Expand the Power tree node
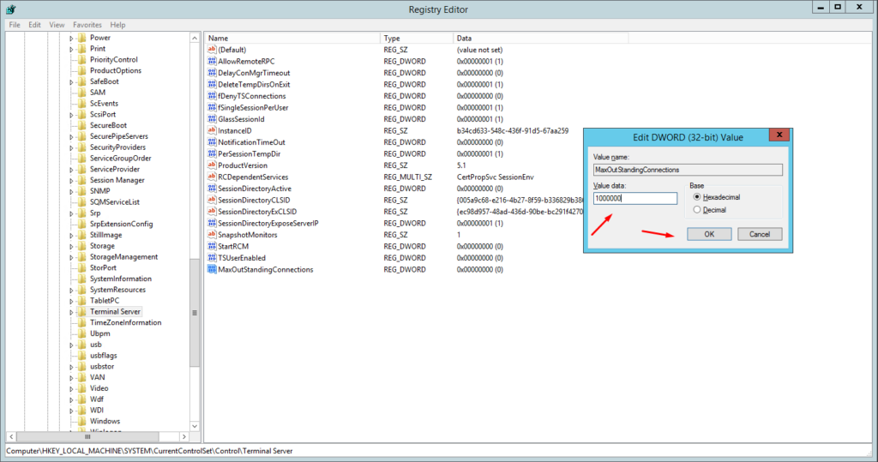This screenshot has height=462, width=878. [72, 38]
